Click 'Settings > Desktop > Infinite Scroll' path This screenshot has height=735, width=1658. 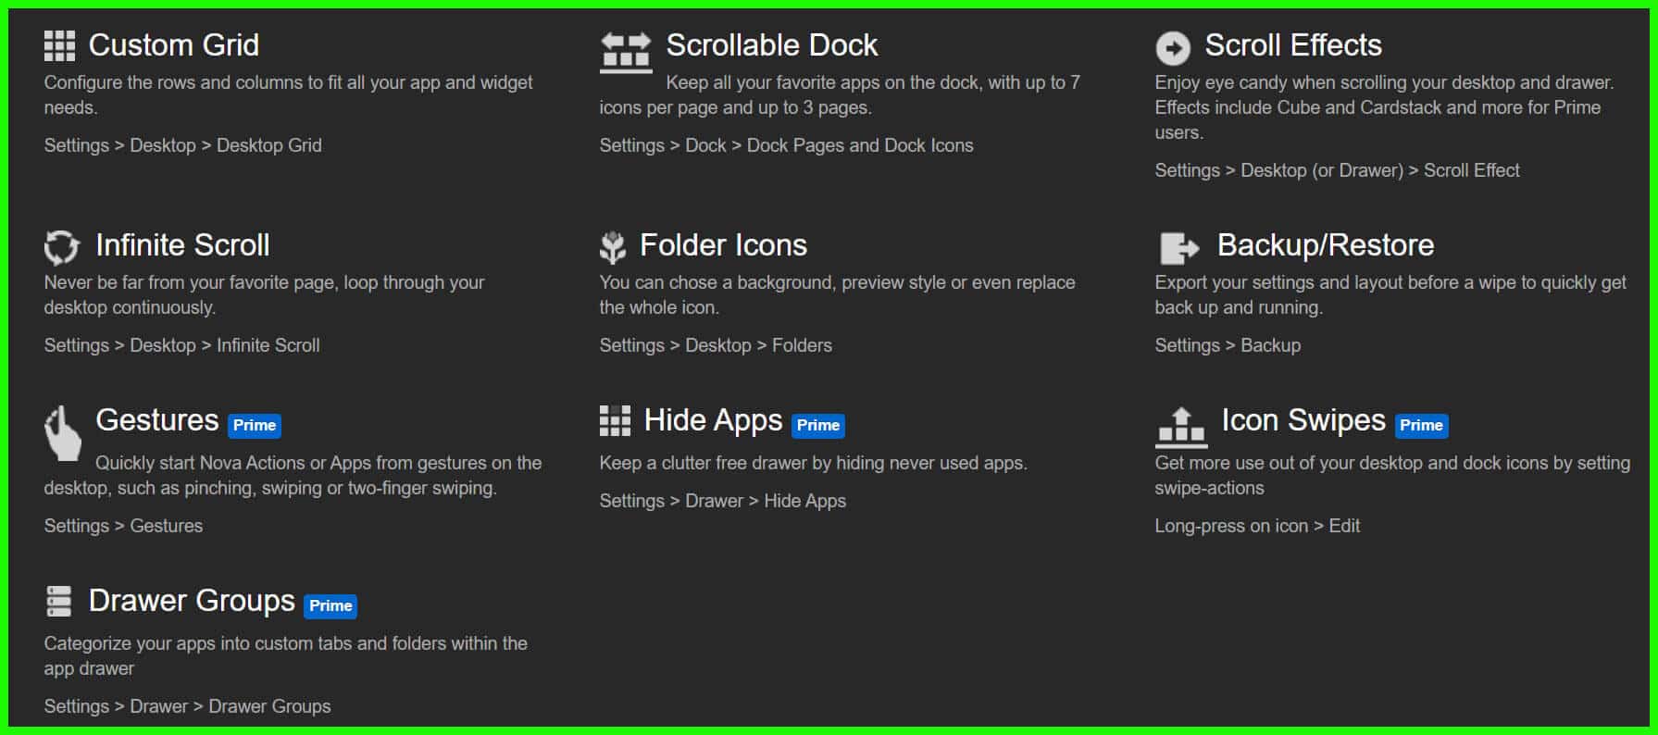(182, 345)
